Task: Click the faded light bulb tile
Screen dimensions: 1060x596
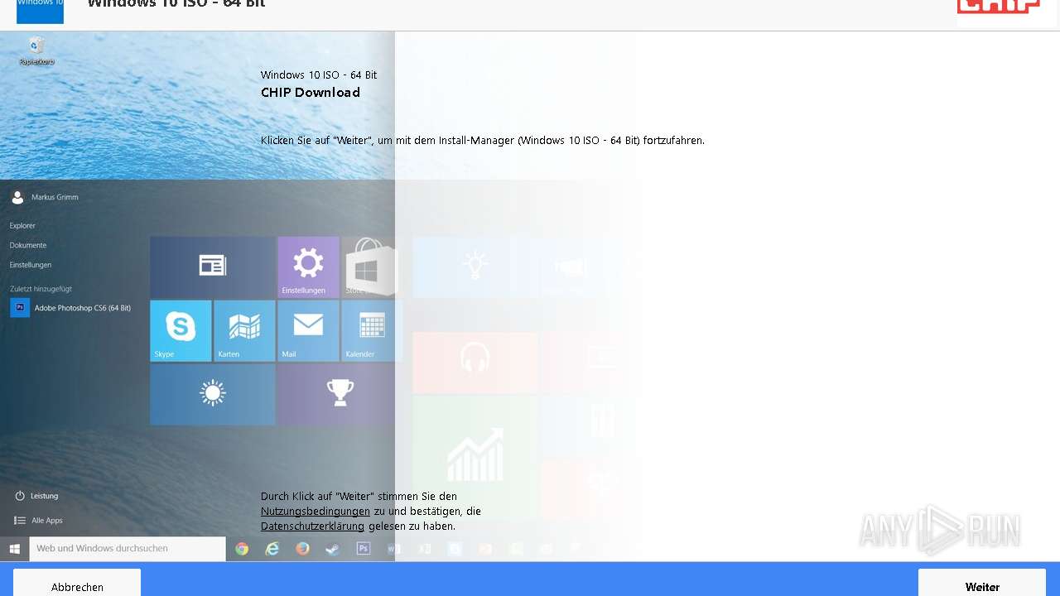Action: point(475,267)
